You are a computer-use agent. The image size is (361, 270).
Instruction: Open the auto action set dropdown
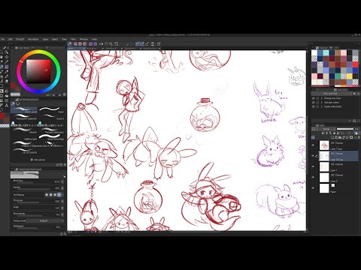click(332, 94)
